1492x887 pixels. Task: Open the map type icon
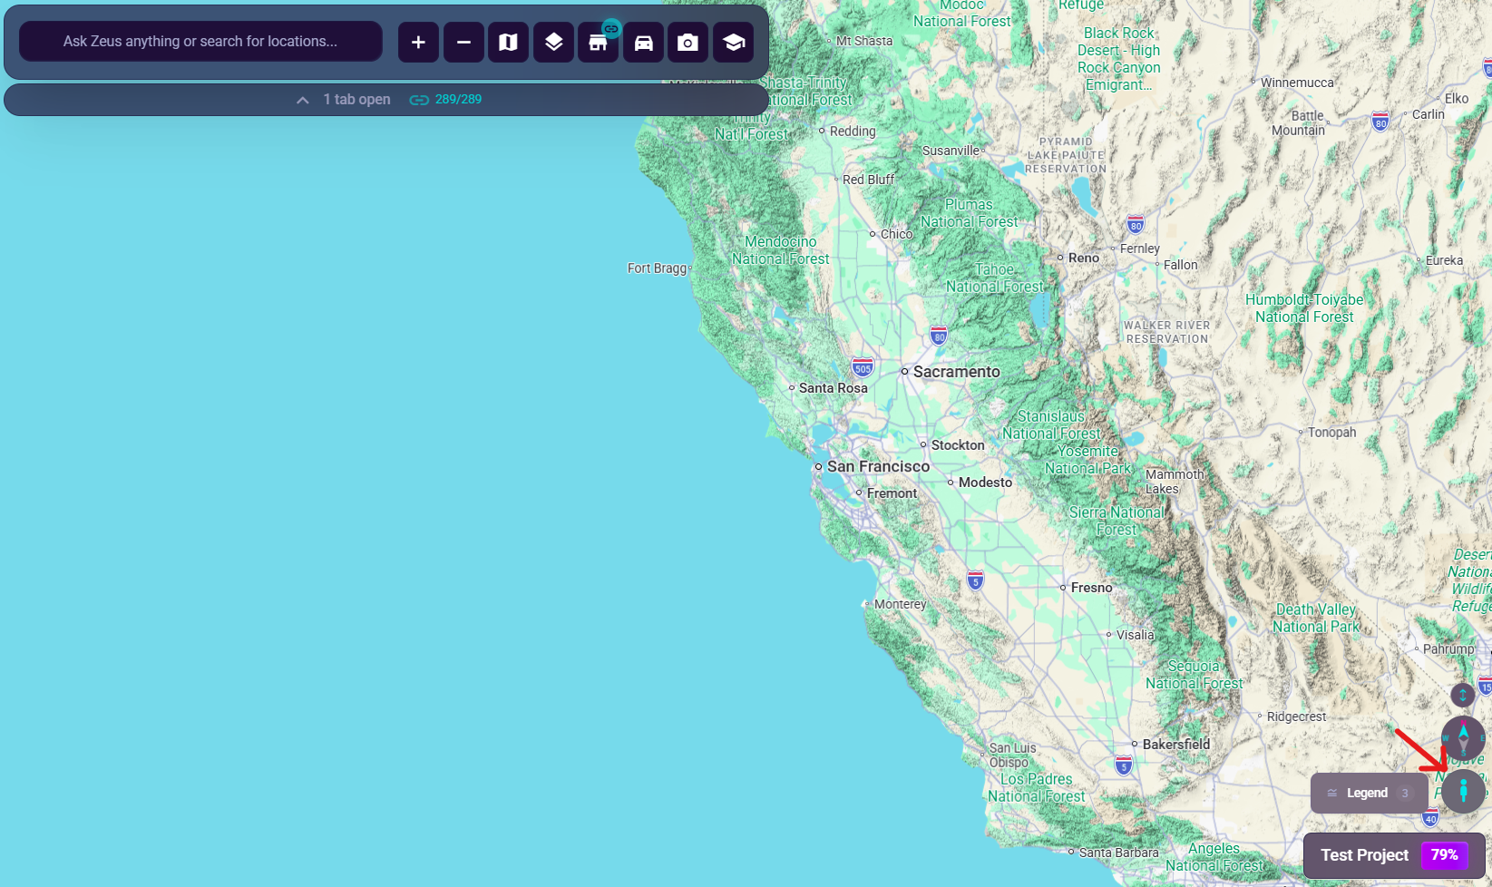click(x=508, y=42)
